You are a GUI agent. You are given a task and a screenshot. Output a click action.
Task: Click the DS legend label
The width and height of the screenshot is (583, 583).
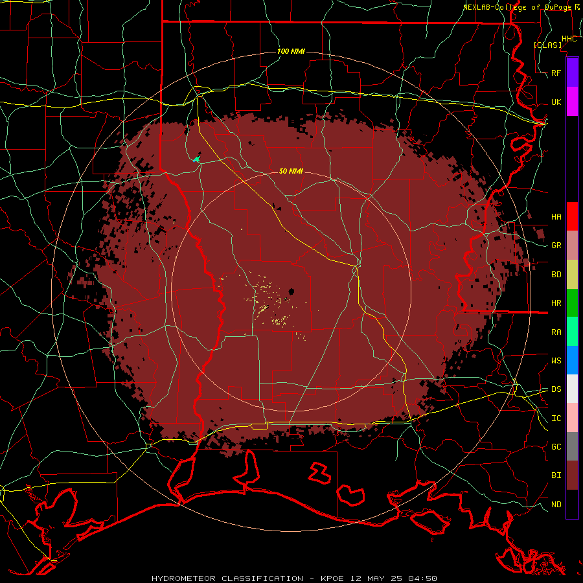[x=556, y=389]
